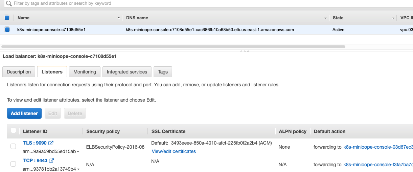Check the TLS : 9090 listener checkbox

click(x=13, y=146)
